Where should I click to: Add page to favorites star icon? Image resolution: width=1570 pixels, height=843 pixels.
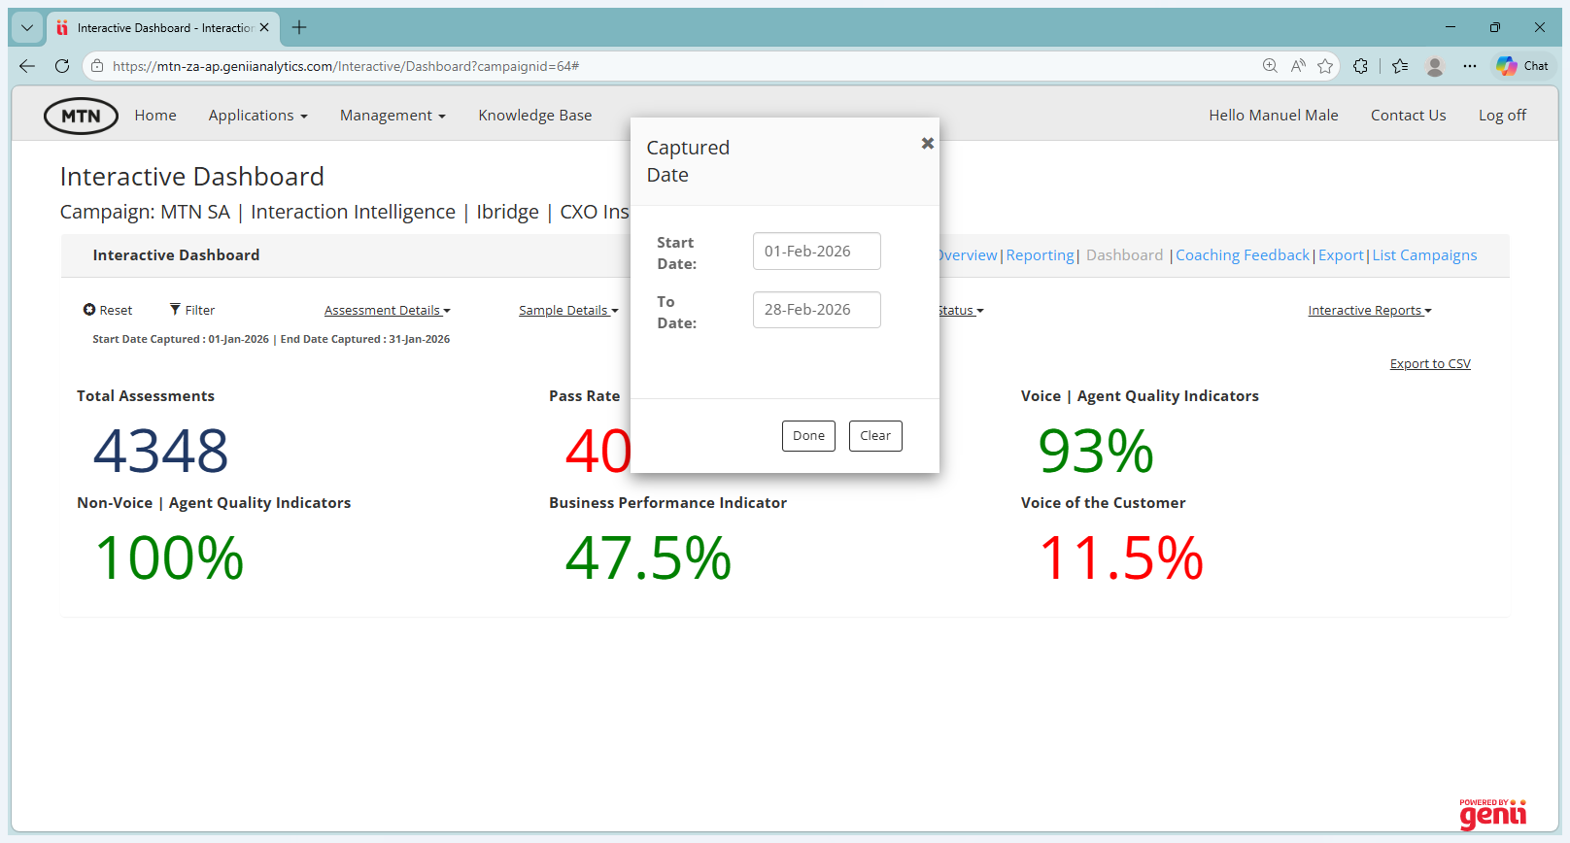coord(1325,66)
